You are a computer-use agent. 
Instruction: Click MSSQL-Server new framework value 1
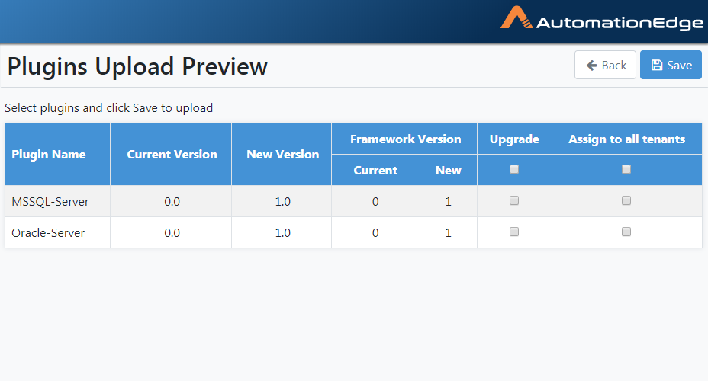click(x=448, y=201)
